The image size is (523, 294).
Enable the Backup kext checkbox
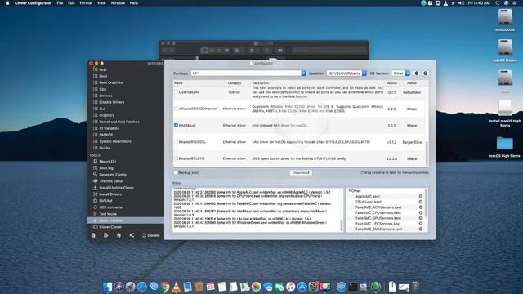click(176, 172)
